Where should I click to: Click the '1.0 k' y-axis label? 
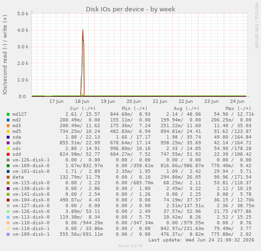[x=23, y=80]
